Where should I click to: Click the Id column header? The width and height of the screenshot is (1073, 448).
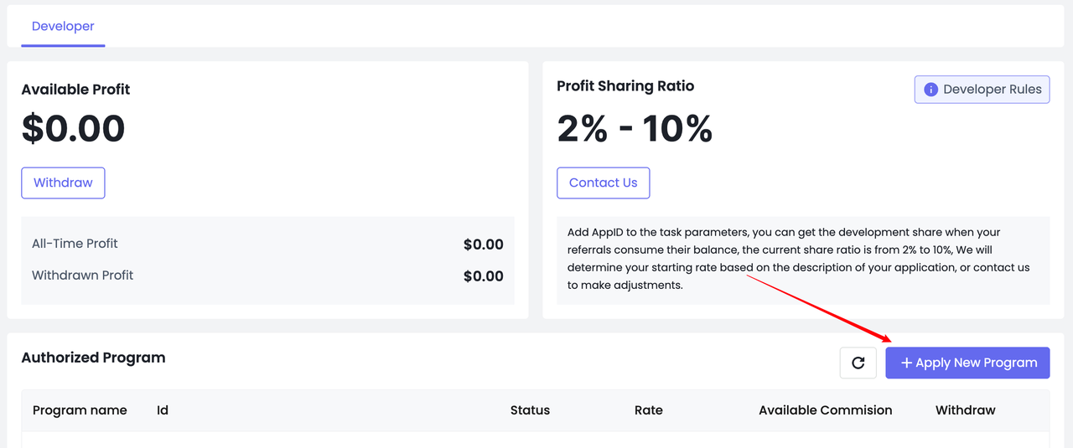(163, 410)
